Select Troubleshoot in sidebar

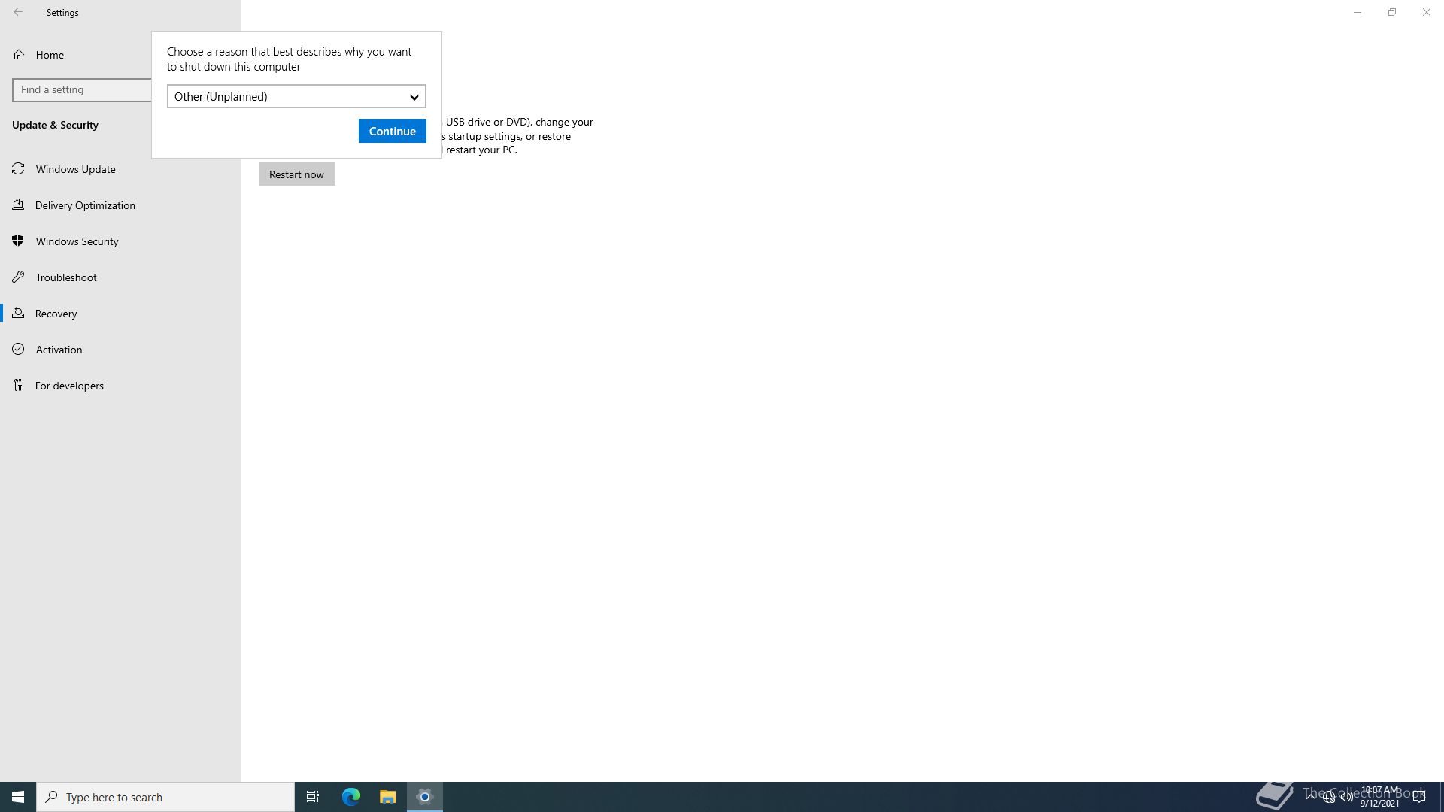click(x=66, y=277)
